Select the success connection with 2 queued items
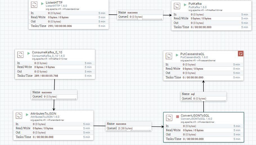This screenshot has width=256, height=145. pos(129,126)
